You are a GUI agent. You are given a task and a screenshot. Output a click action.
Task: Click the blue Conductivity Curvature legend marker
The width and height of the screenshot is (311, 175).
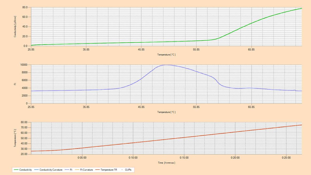36,170
